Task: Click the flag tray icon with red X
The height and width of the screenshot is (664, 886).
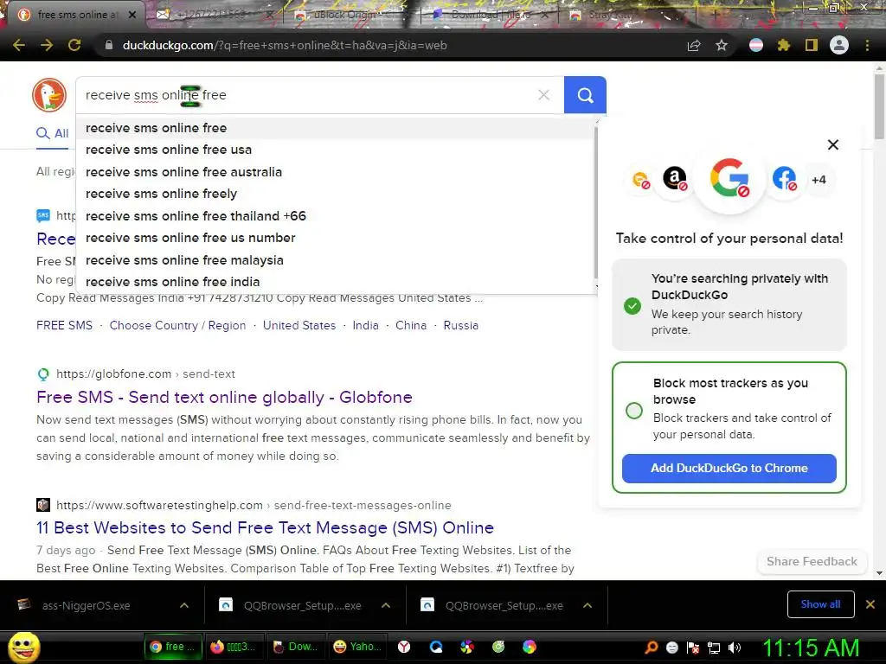Action: pos(693,648)
